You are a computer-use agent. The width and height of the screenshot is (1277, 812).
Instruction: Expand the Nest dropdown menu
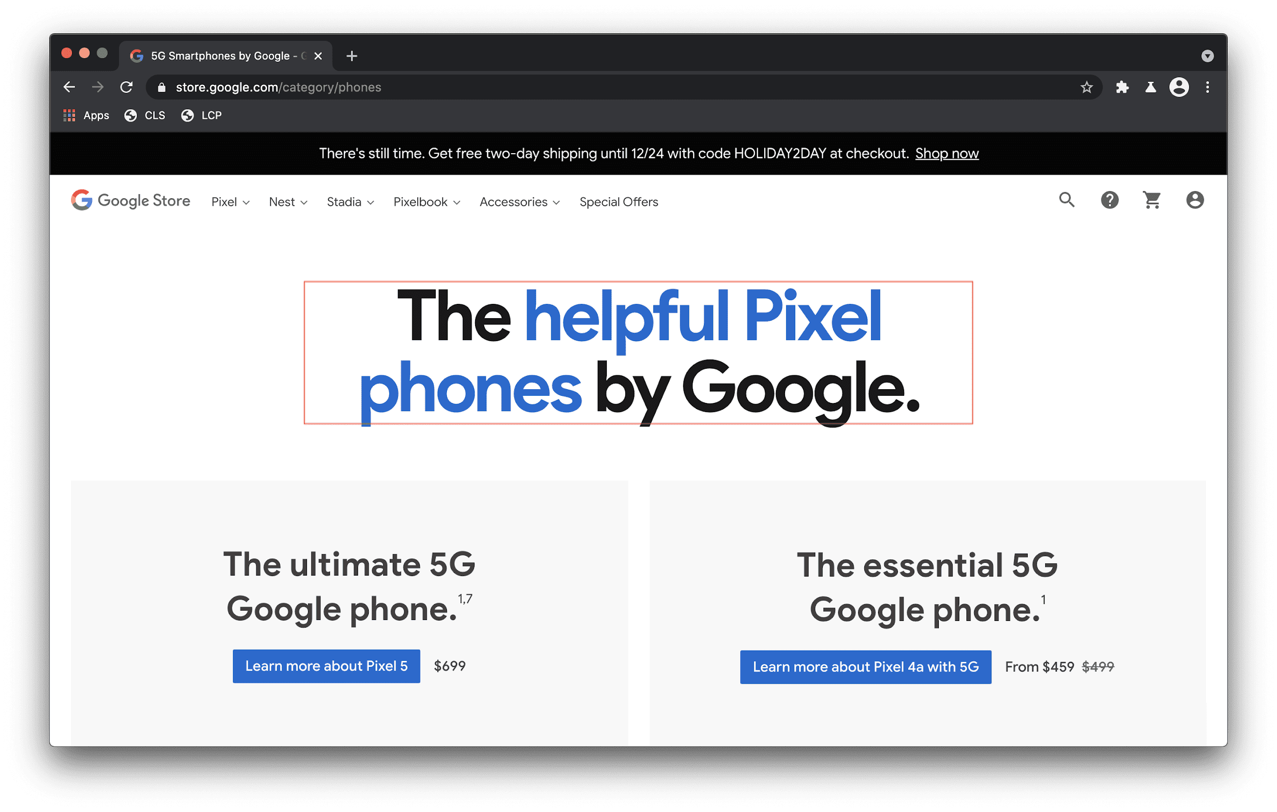point(288,202)
